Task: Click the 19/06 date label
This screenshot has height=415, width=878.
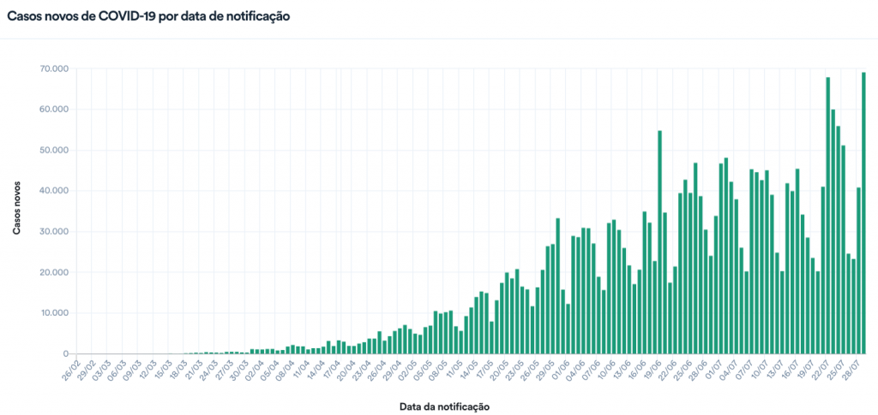Action: tap(653, 372)
